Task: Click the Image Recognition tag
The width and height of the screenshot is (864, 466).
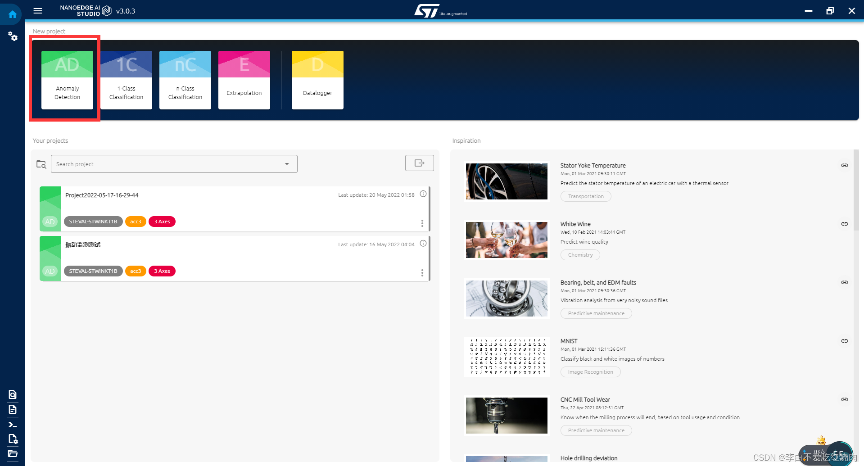Action: point(590,372)
